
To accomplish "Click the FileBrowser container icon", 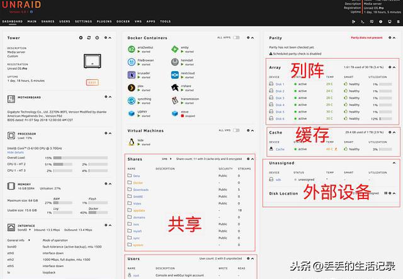I will (x=132, y=62).
